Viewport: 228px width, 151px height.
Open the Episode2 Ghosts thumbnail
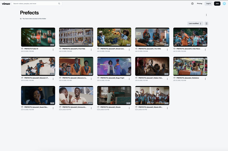114,96
